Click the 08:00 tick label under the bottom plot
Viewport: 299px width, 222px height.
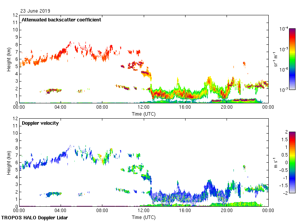point(102,211)
